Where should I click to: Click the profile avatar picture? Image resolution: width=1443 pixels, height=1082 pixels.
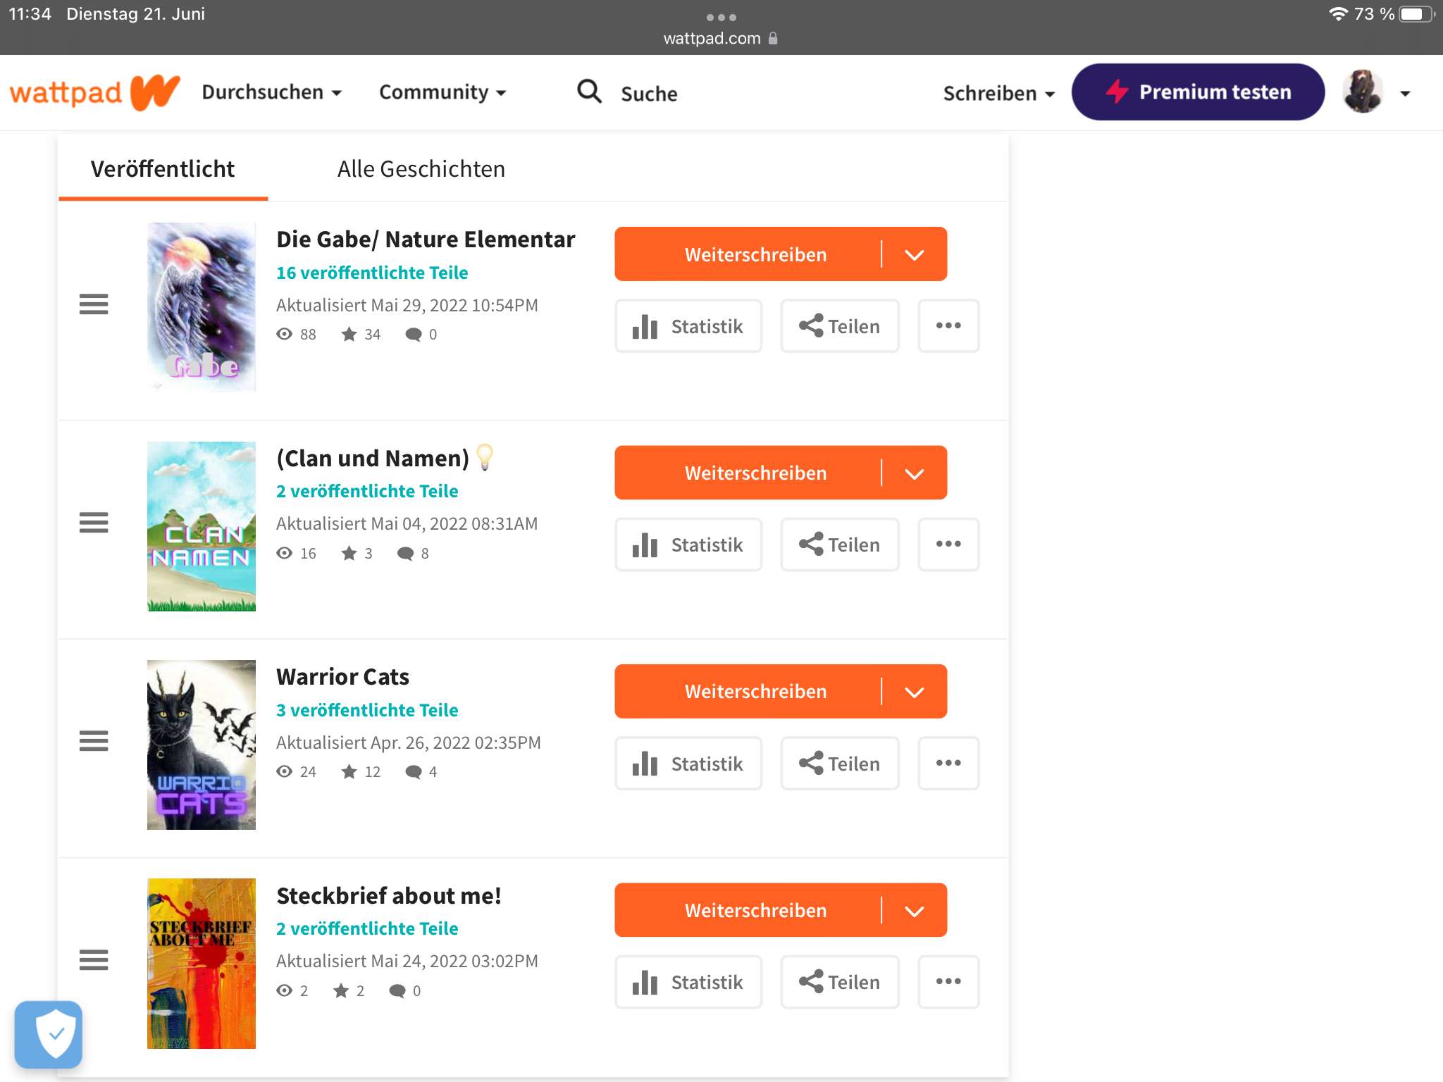click(x=1362, y=92)
